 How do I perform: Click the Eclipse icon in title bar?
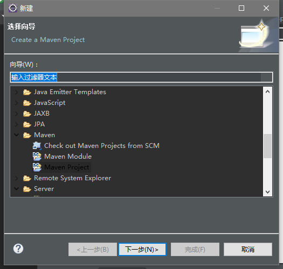coord(13,8)
